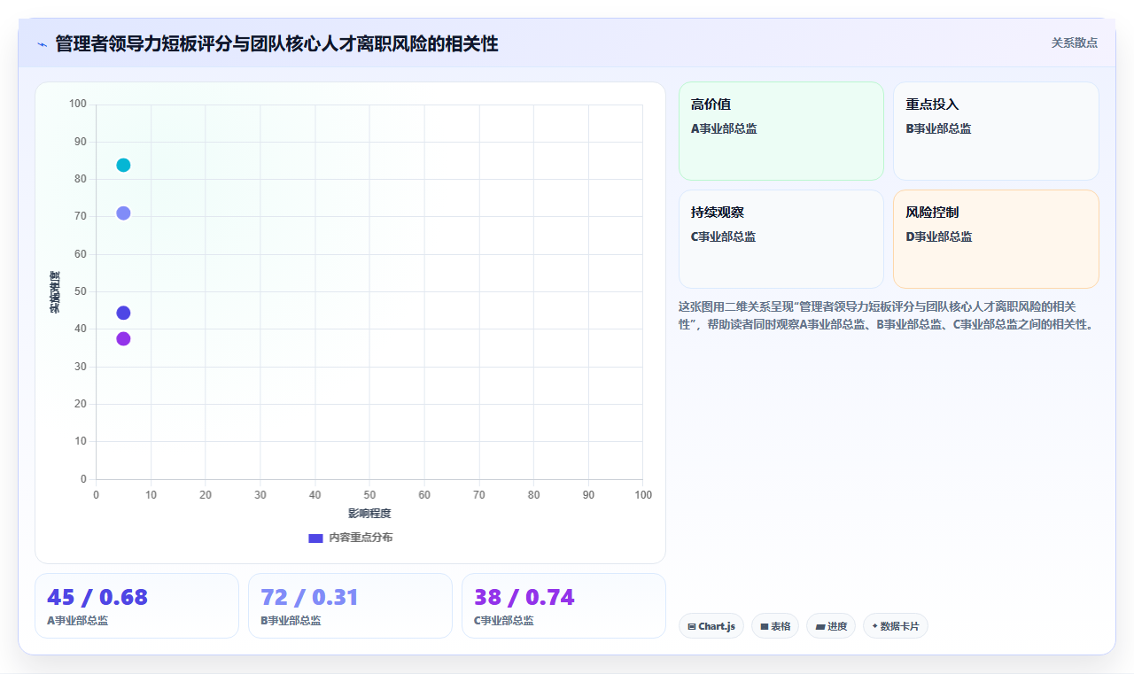Click the 实施难度 y-axis title
The width and height of the screenshot is (1134, 674).
coord(55,292)
